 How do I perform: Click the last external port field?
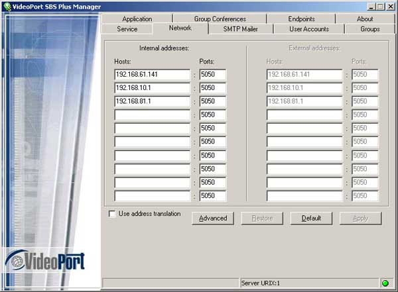(x=365, y=196)
